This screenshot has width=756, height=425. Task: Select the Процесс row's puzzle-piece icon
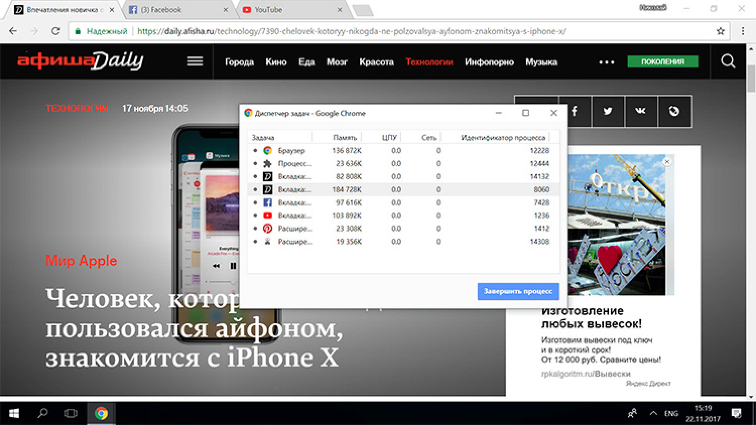point(268,164)
